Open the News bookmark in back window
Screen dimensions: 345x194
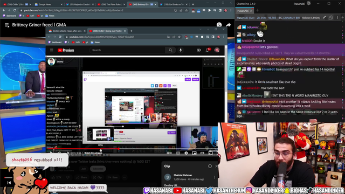tap(50, 16)
